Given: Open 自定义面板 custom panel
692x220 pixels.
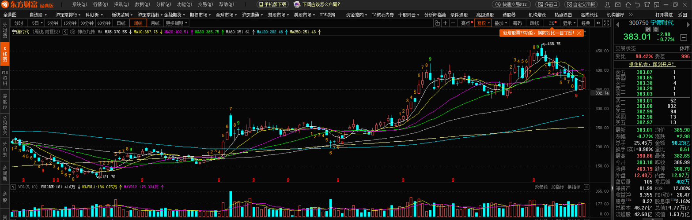Looking at the screenshot, I should pyautogui.click(x=581, y=4).
